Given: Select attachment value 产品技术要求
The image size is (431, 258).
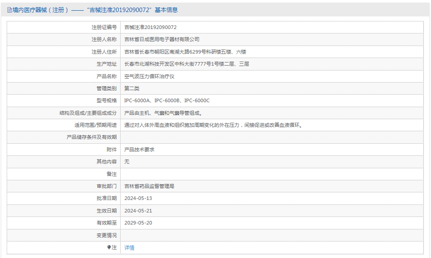Looking at the screenshot, I should point(139,150).
